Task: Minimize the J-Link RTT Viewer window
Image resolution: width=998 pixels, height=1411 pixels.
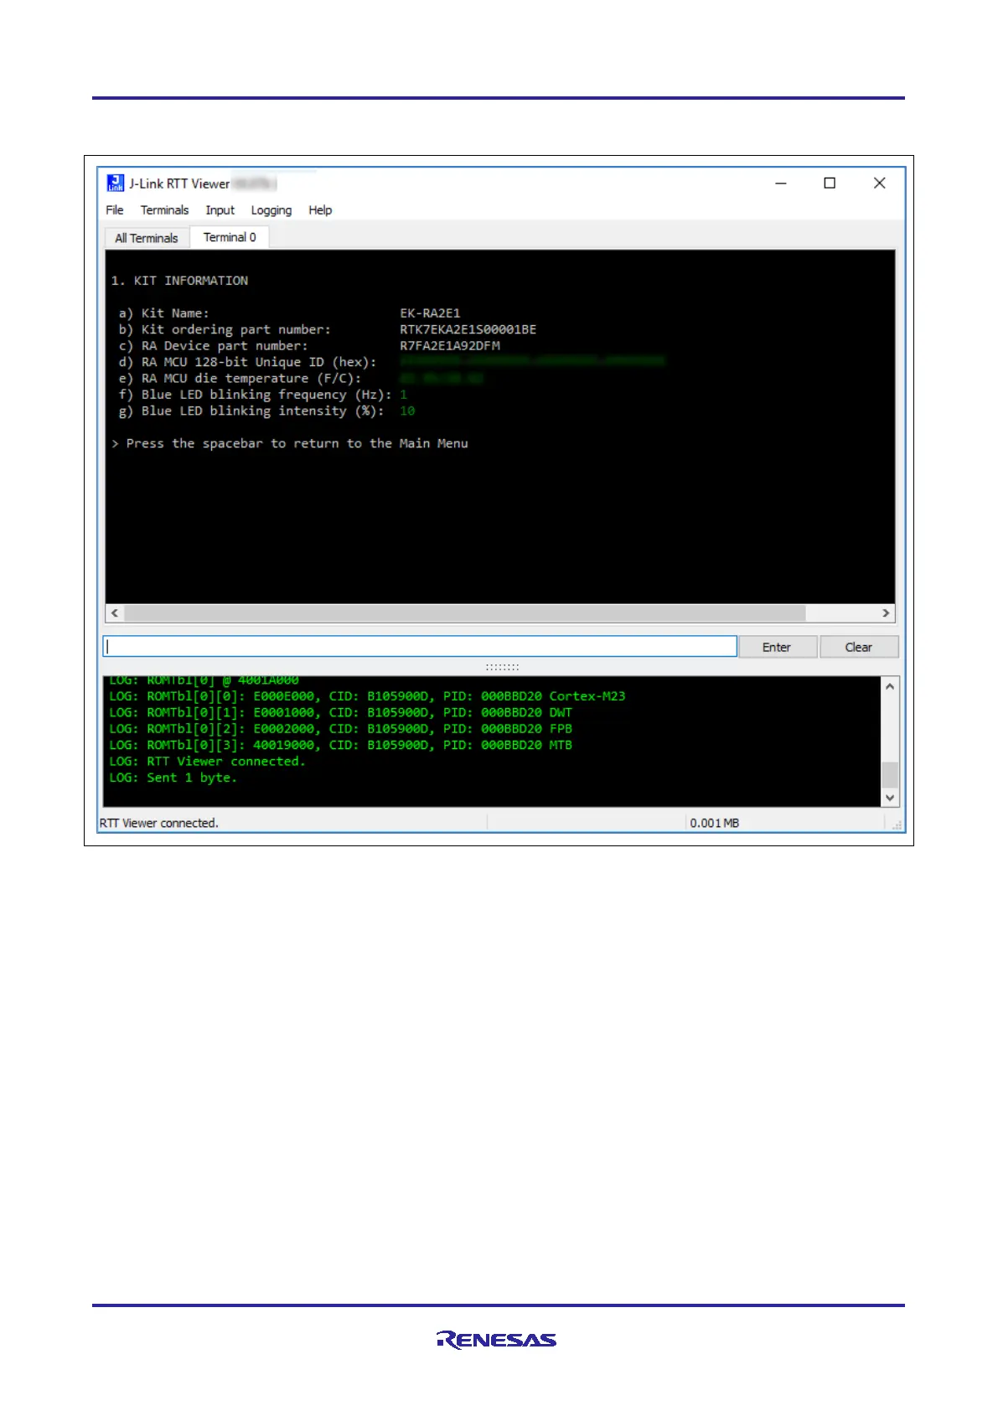Action: pyautogui.click(x=781, y=183)
